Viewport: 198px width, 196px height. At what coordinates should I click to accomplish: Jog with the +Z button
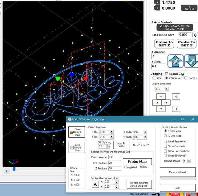176,96
